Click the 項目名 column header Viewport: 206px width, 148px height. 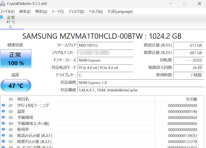[23, 99]
